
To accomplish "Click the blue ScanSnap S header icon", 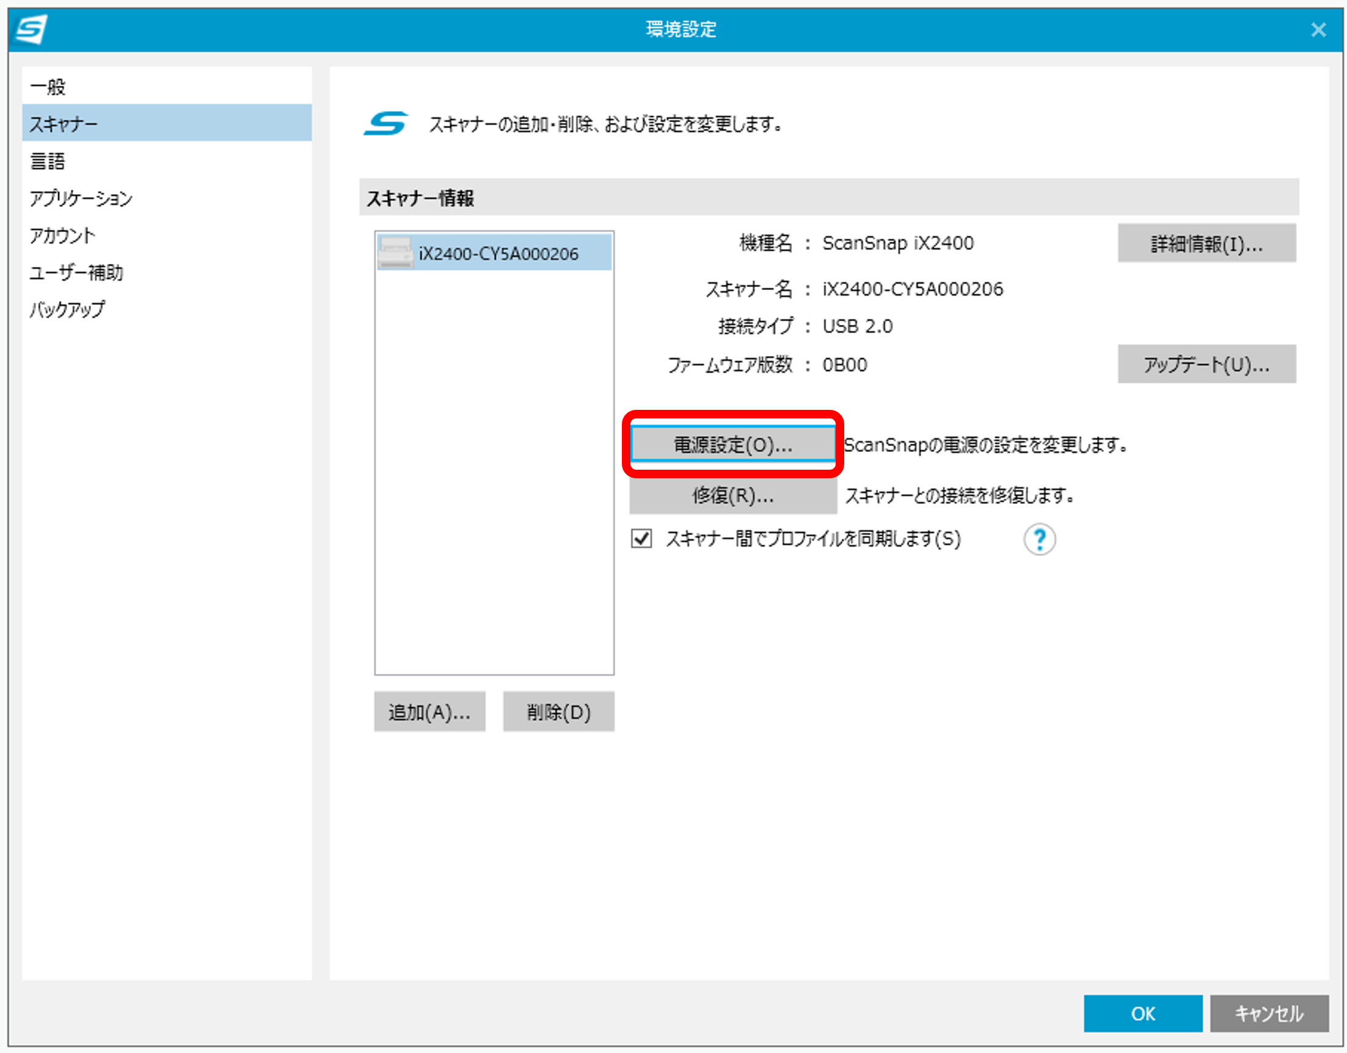I will coord(386,124).
